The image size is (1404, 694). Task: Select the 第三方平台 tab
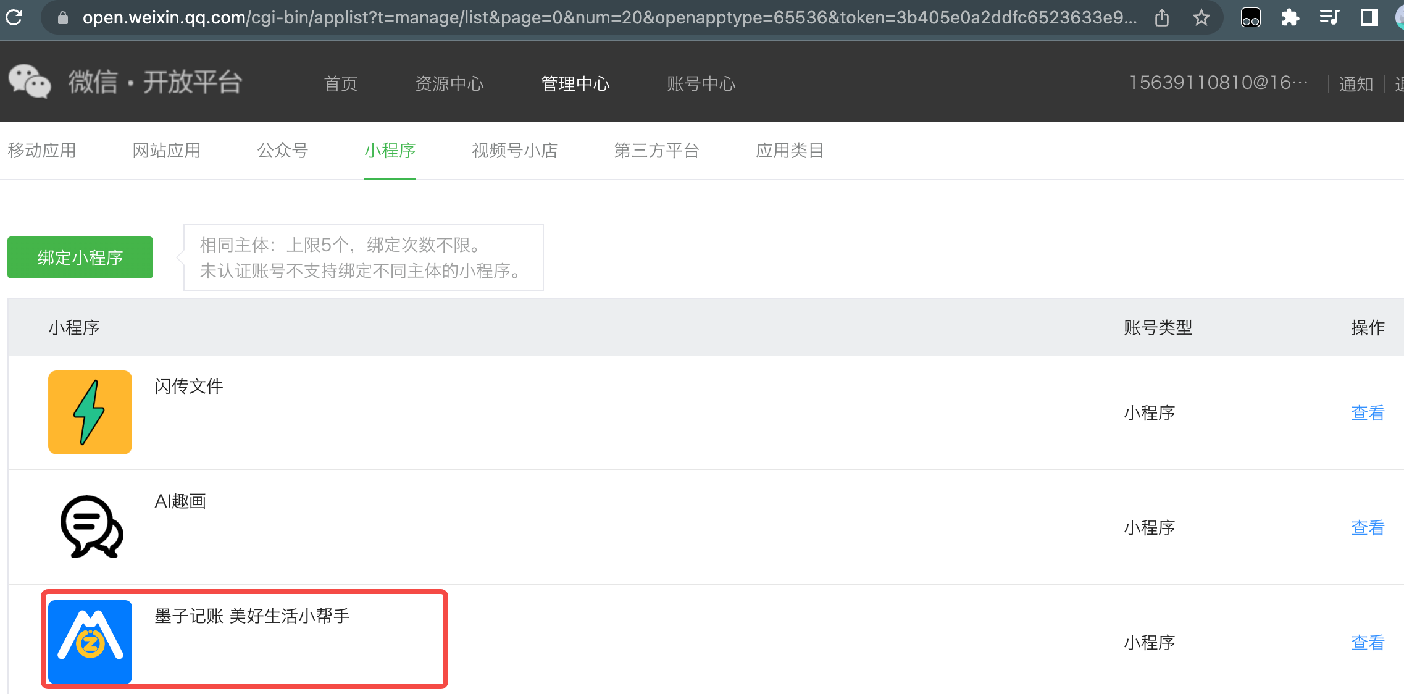click(656, 151)
